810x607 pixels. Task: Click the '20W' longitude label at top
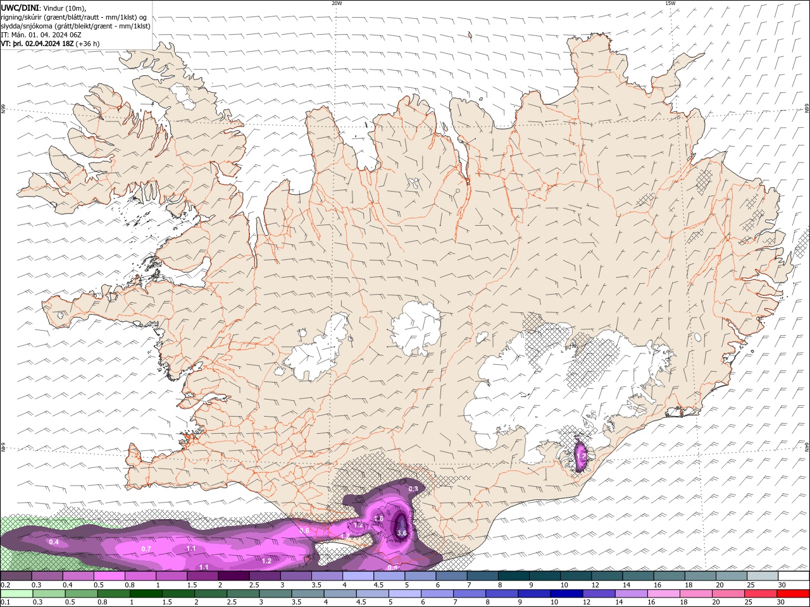(x=337, y=3)
